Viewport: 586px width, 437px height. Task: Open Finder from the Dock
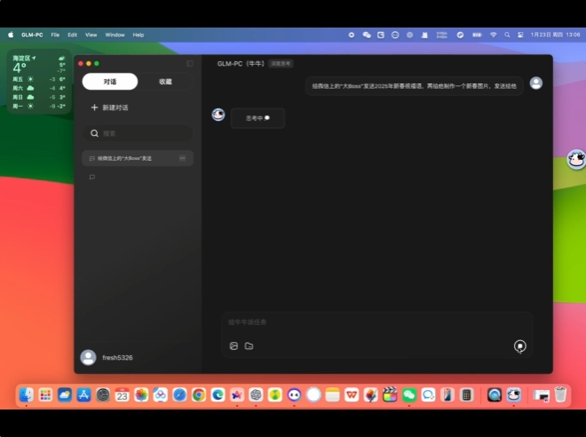tap(26, 395)
